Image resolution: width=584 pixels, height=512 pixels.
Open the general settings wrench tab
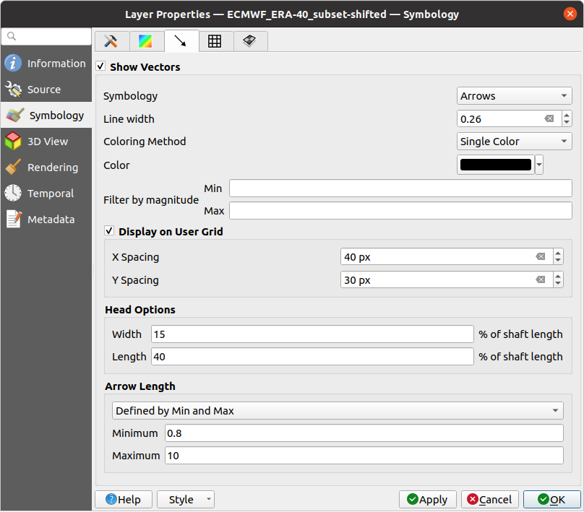(111, 41)
